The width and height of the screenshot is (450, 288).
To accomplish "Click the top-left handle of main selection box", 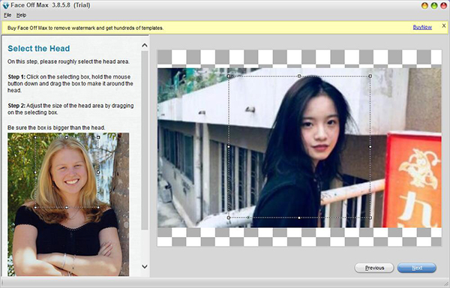I will [229, 76].
